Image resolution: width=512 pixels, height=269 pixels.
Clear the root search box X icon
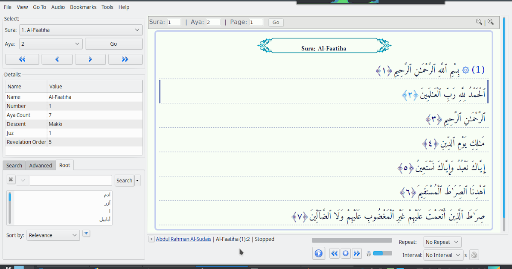pos(11,180)
